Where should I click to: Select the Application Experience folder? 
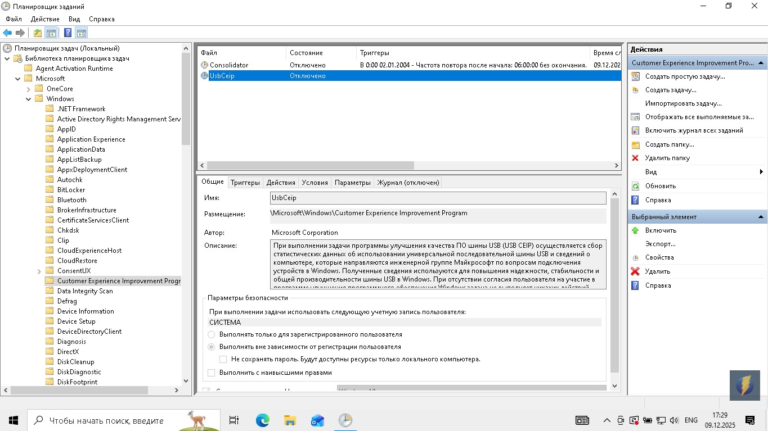(91, 139)
